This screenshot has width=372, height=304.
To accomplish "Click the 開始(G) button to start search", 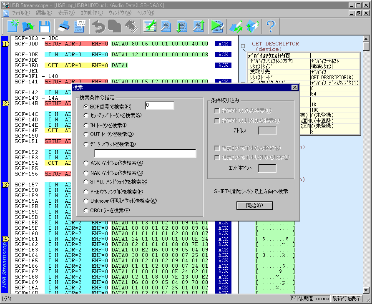I will click(x=254, y=206).
